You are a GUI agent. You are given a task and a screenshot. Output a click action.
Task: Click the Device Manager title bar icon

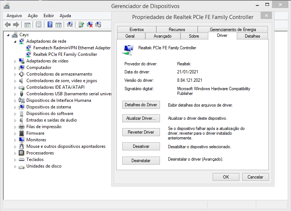coord(7,6)
